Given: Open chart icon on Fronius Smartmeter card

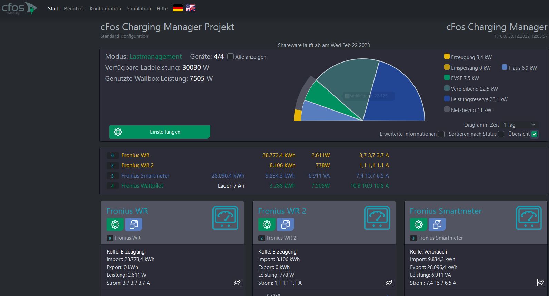Looking at the screenshot, I should [541, 283].
